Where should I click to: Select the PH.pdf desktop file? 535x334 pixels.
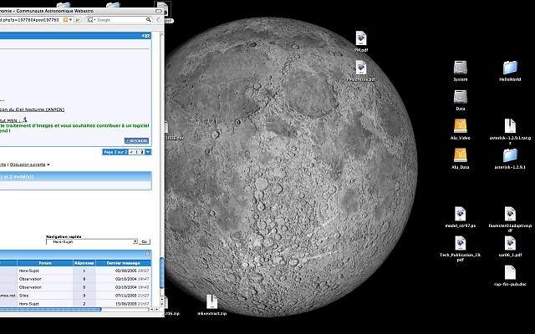[x=361, y=38]
